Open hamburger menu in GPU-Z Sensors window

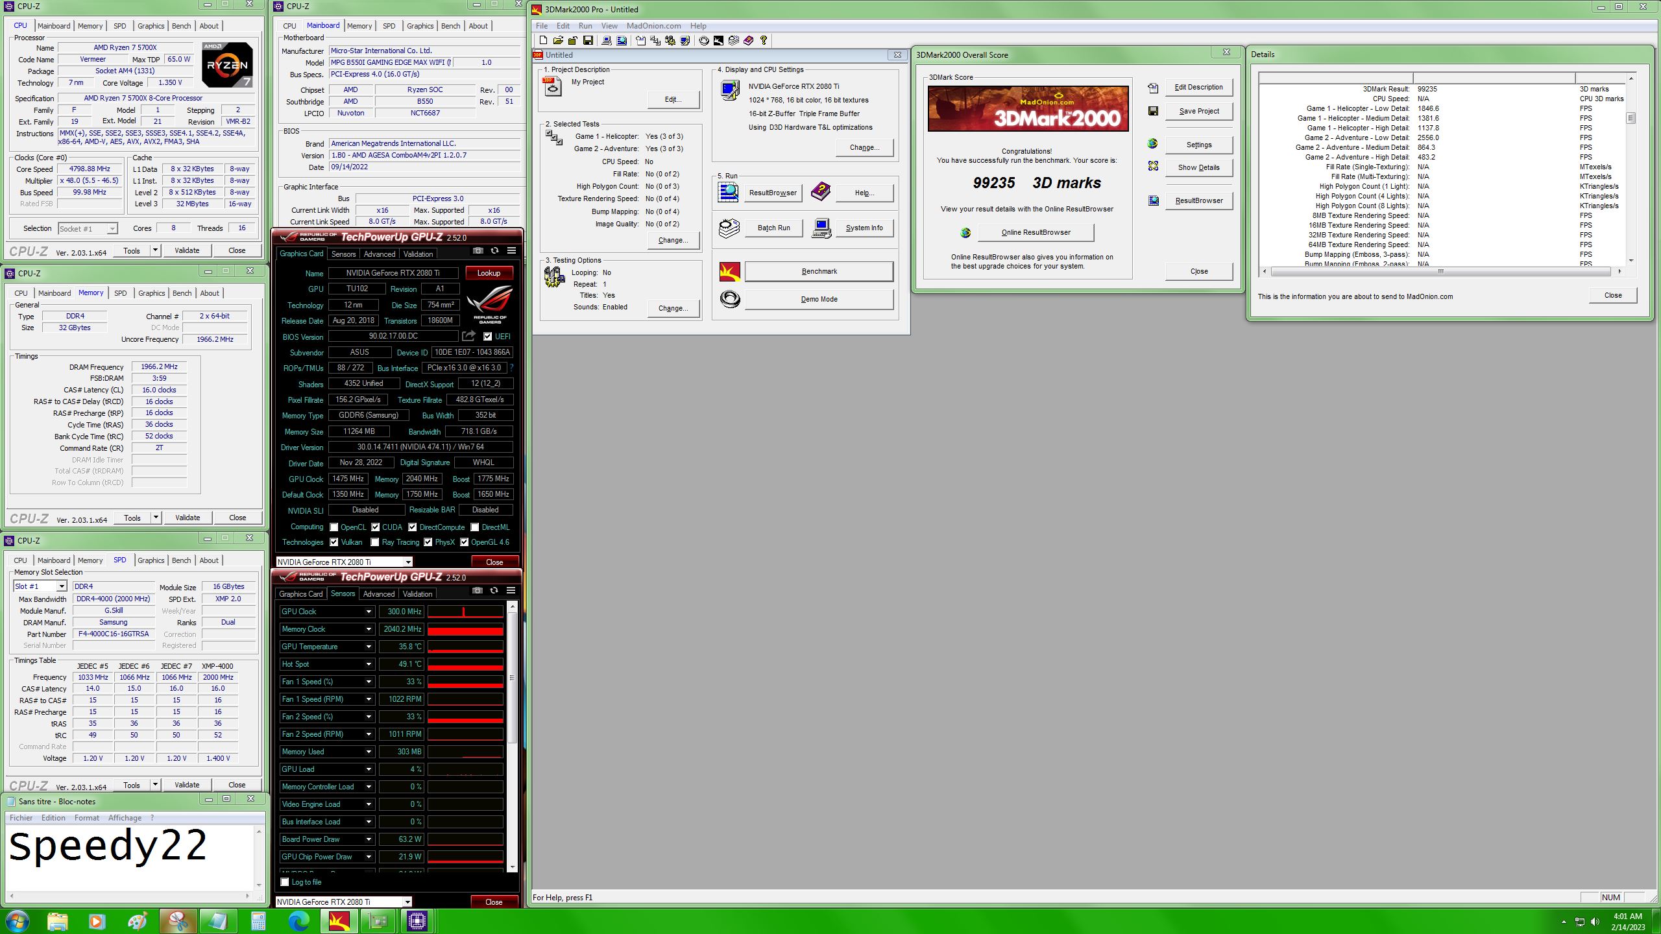click(x=511, y=590)
